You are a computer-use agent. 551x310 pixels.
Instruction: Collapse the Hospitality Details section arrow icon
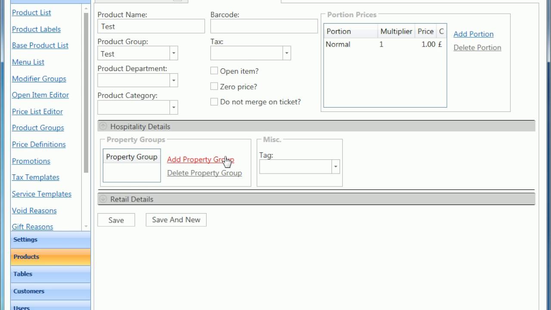103,126
